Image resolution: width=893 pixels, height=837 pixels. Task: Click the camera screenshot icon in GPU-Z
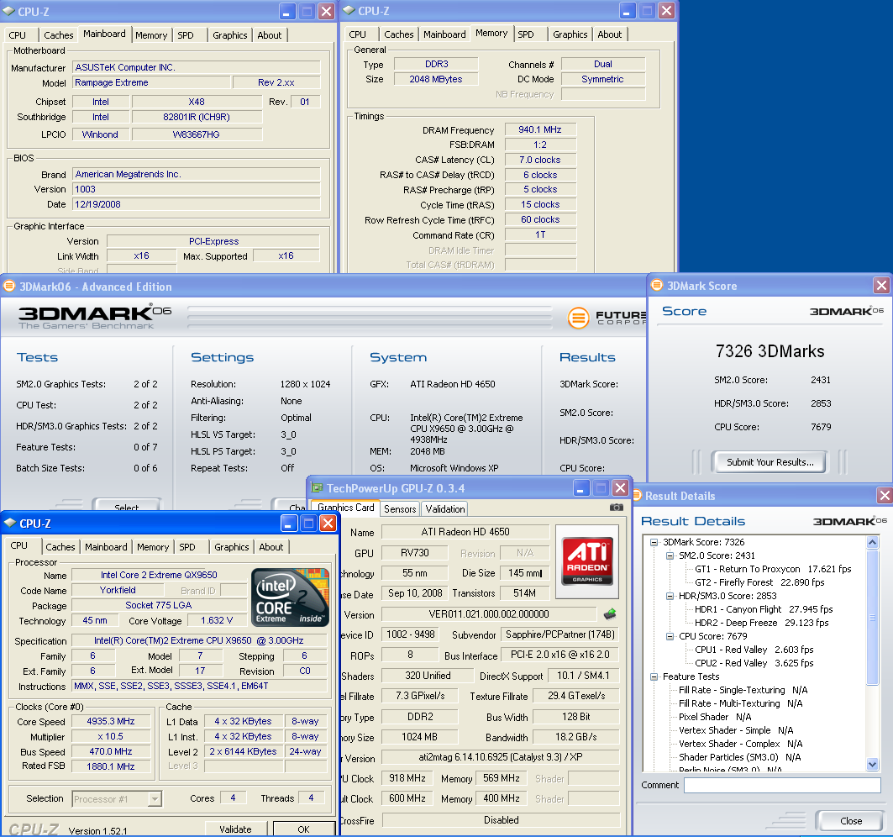pyautogui.click(x=617, y=507)
